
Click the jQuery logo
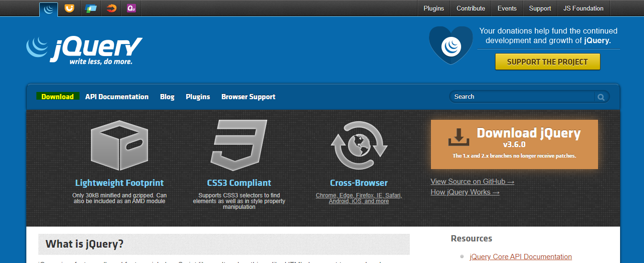84,50
